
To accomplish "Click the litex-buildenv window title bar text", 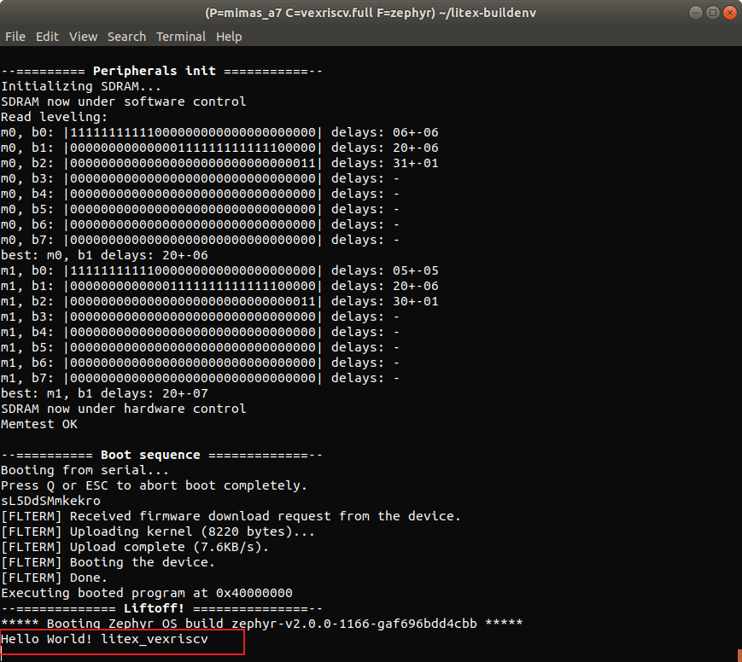I will coord(371,13).
